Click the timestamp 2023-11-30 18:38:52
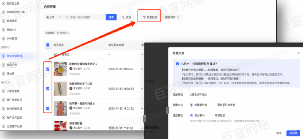303x139 pixels. point(121,89)
